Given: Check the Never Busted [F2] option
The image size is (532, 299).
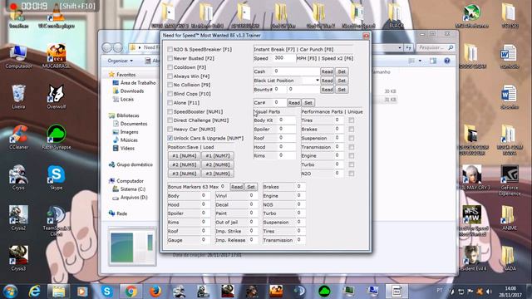Looking at the screenshot, I should (170, 58).
